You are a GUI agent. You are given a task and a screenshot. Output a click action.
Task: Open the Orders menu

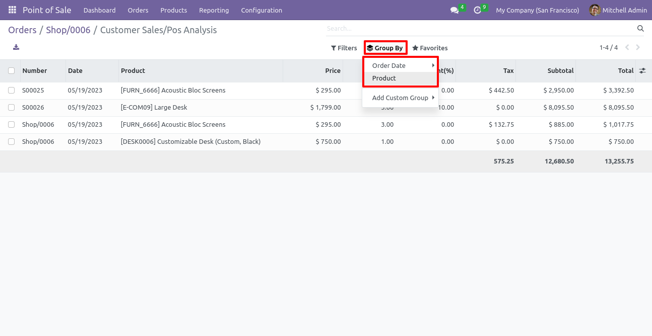click(x=138, y=10)
